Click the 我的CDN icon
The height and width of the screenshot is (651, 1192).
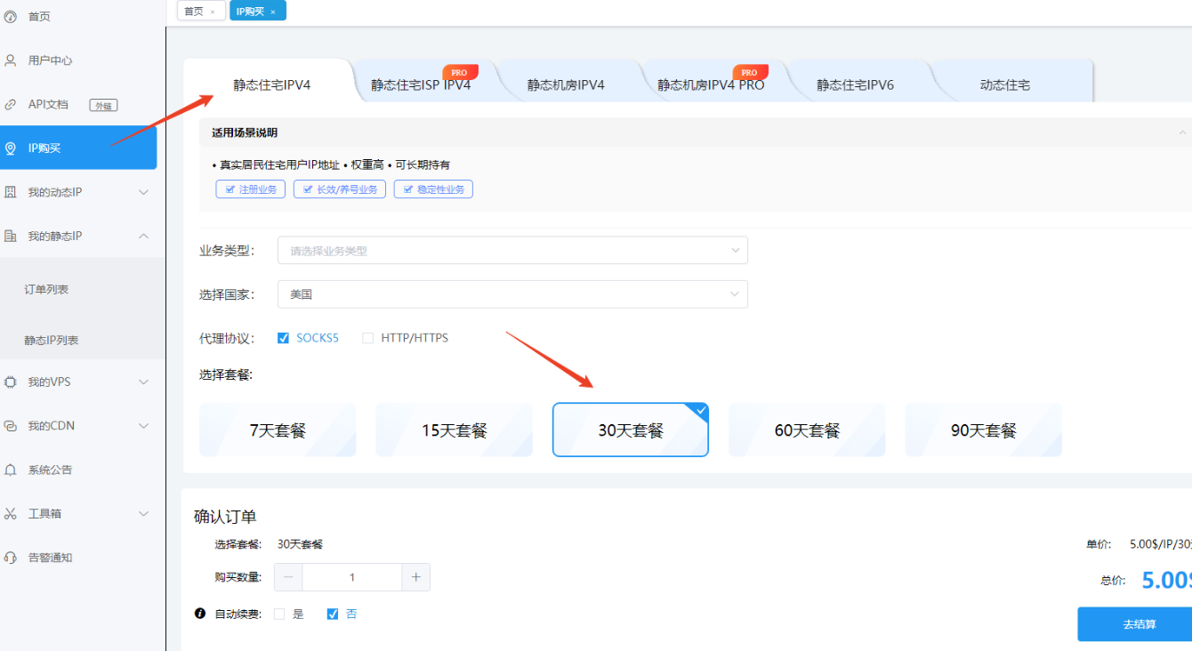[11, 426]
